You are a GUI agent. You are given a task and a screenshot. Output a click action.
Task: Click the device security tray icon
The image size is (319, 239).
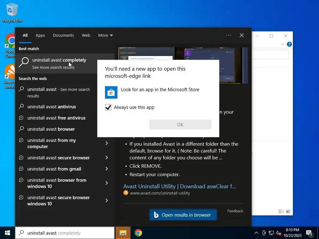click(264, 233)
